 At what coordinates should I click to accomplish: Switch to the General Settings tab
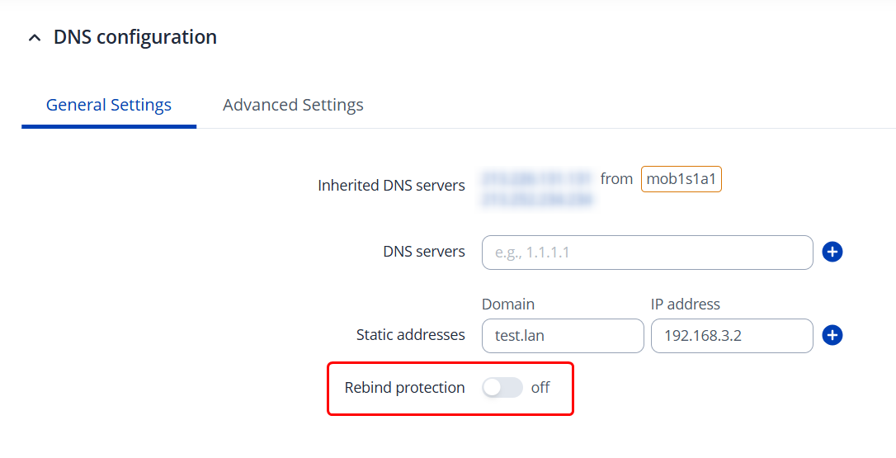click(109, 105)
